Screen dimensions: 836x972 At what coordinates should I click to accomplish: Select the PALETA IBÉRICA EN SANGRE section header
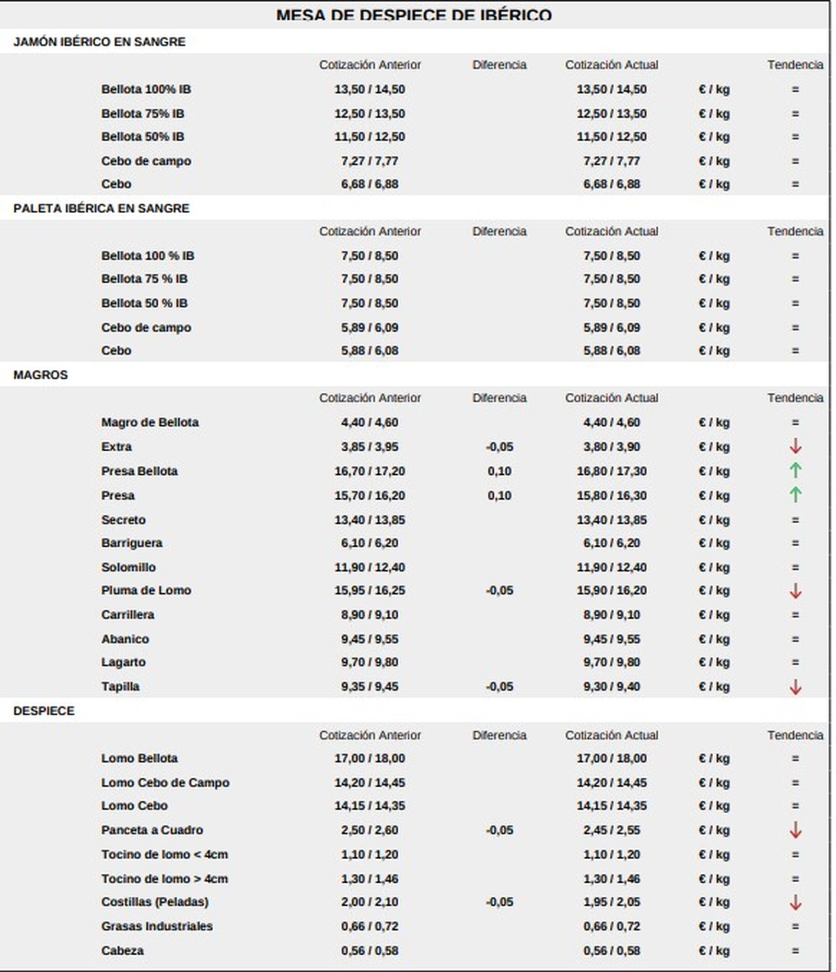coord(101,208)
